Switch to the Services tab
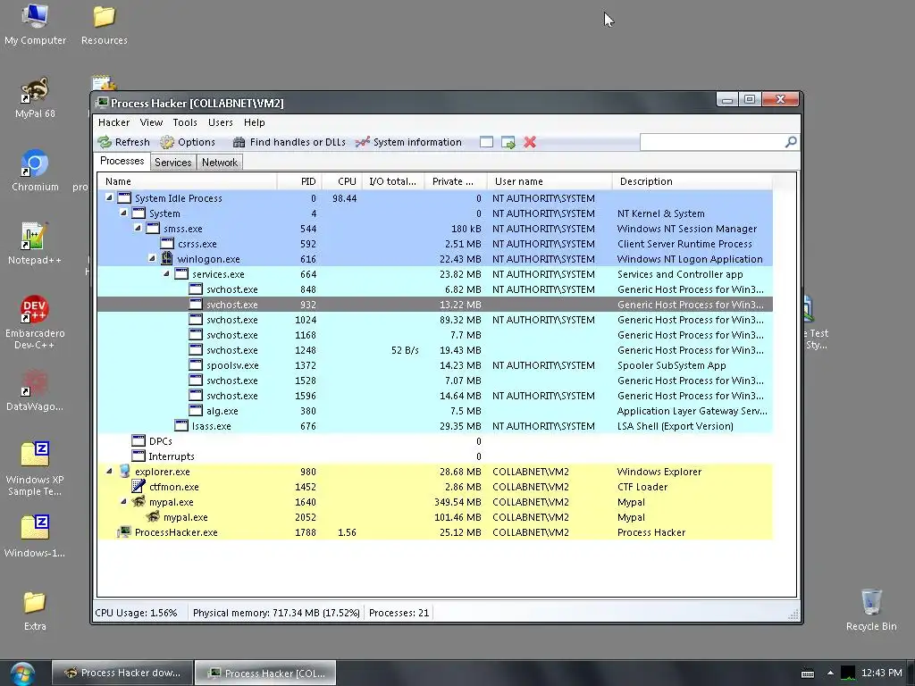The image size is (915, 686). (172, 163)
